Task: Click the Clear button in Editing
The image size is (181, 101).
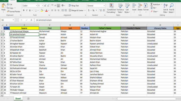Action: 154,11
